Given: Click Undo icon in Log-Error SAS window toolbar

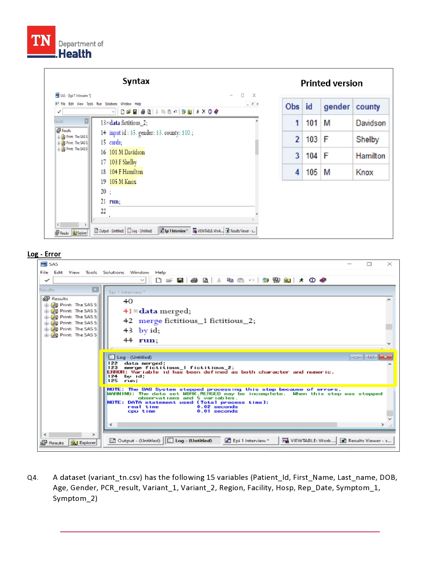Looking at the screenshot, I should [252, 280].
